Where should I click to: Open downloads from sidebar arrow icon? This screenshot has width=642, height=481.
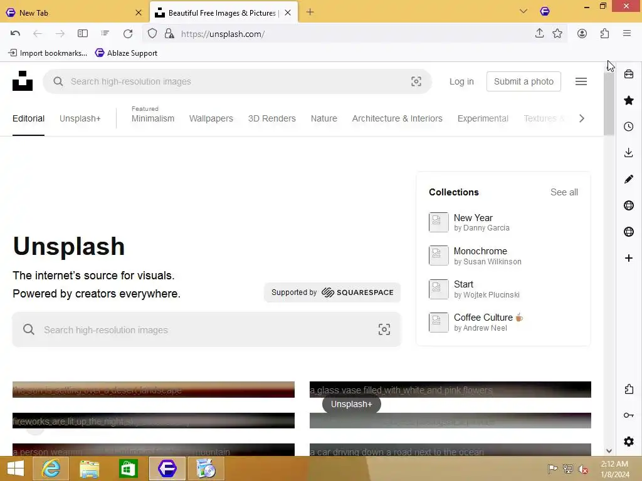pyautogui.click(x=629, y=153)
